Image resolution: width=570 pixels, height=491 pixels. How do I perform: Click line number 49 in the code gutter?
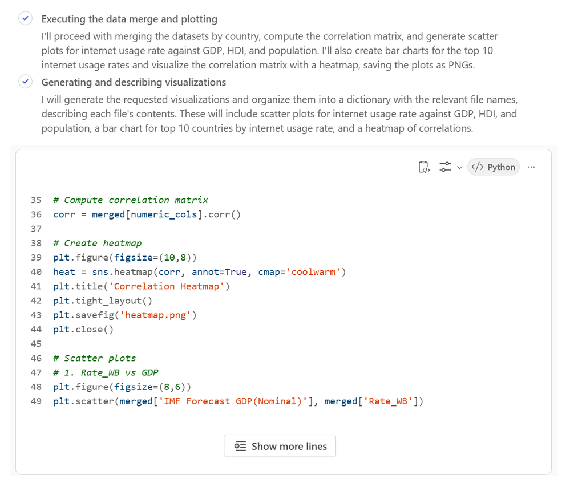[x=36, y=401]
